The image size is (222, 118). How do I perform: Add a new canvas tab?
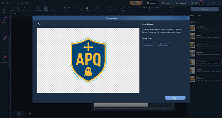click(19, 14)
